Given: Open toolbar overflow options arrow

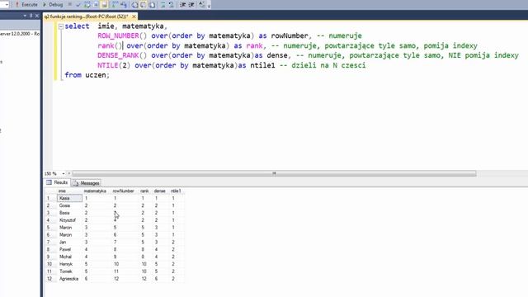Looking at the screenshot, I should 209,6.
